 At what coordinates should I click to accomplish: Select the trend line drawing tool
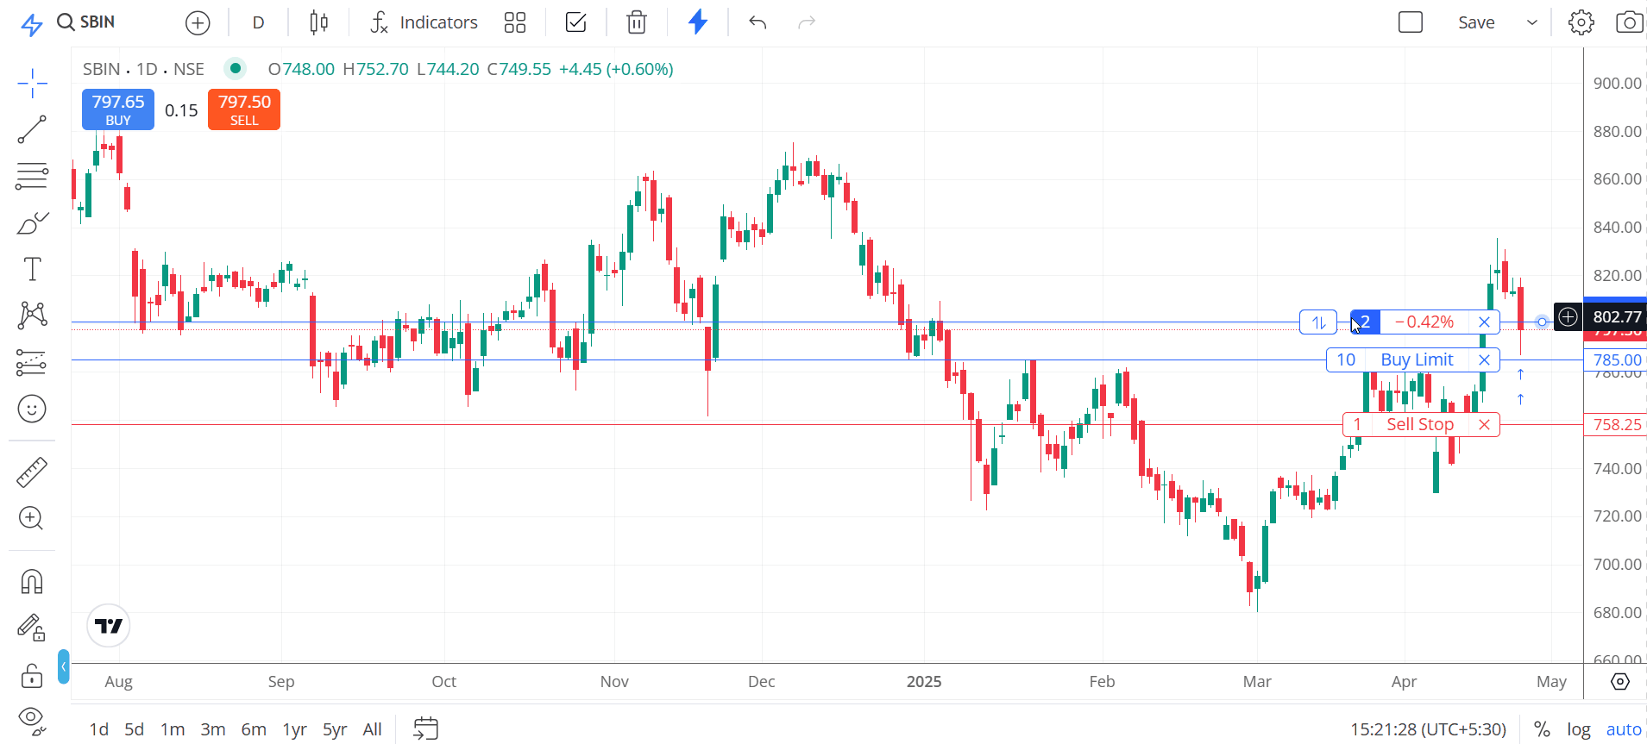click(32, 130)
